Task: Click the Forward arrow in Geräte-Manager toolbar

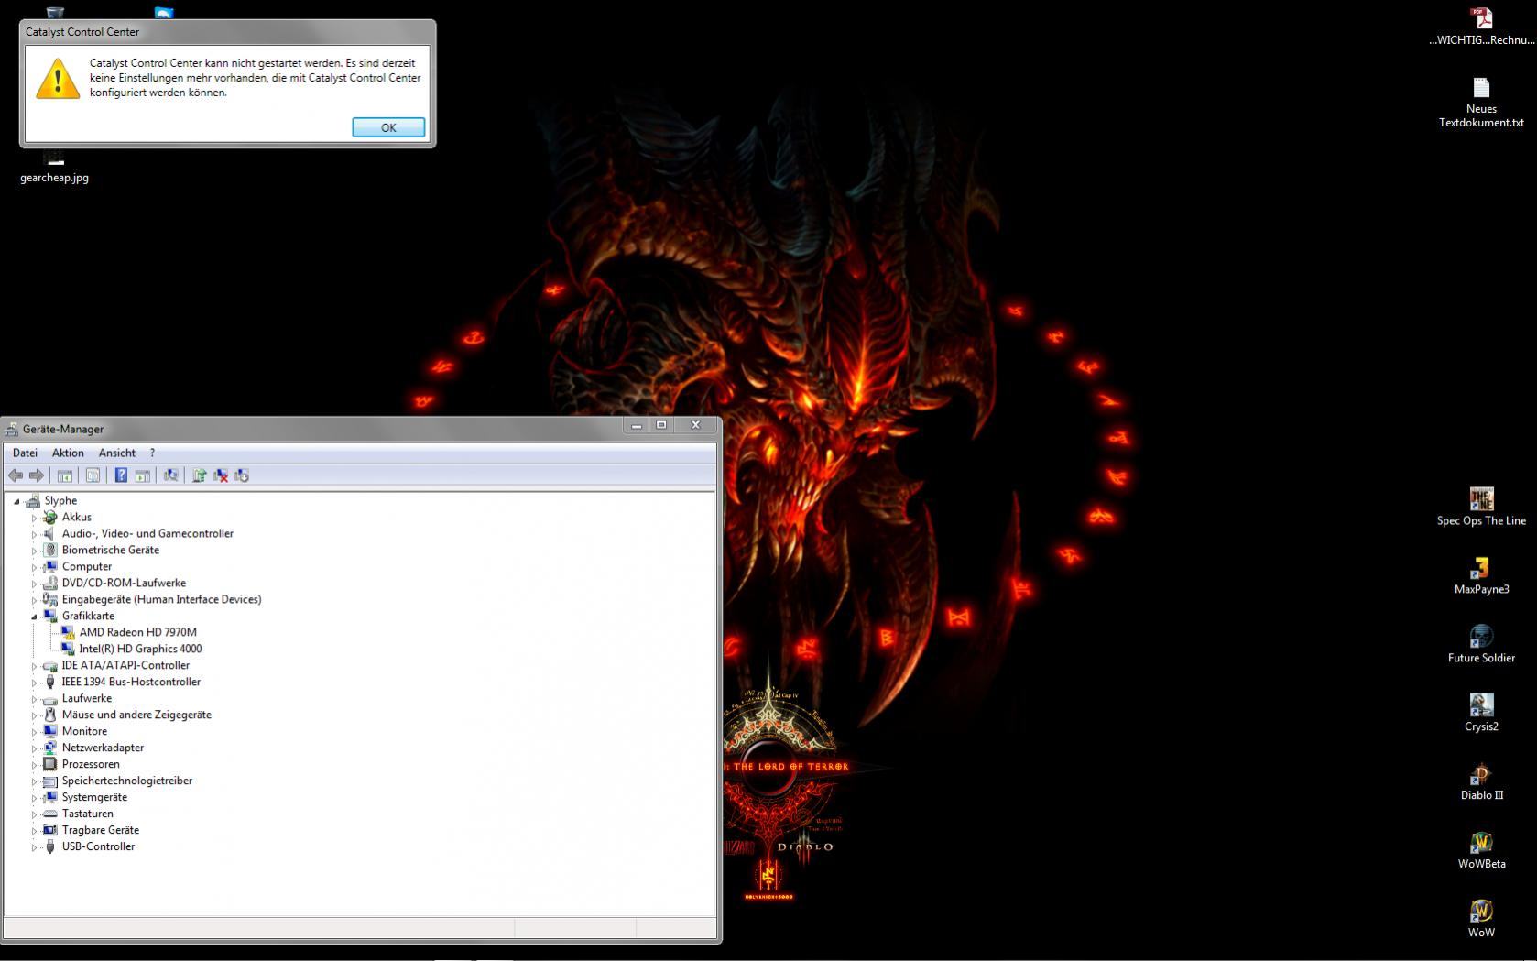Action: pos(37,475)
